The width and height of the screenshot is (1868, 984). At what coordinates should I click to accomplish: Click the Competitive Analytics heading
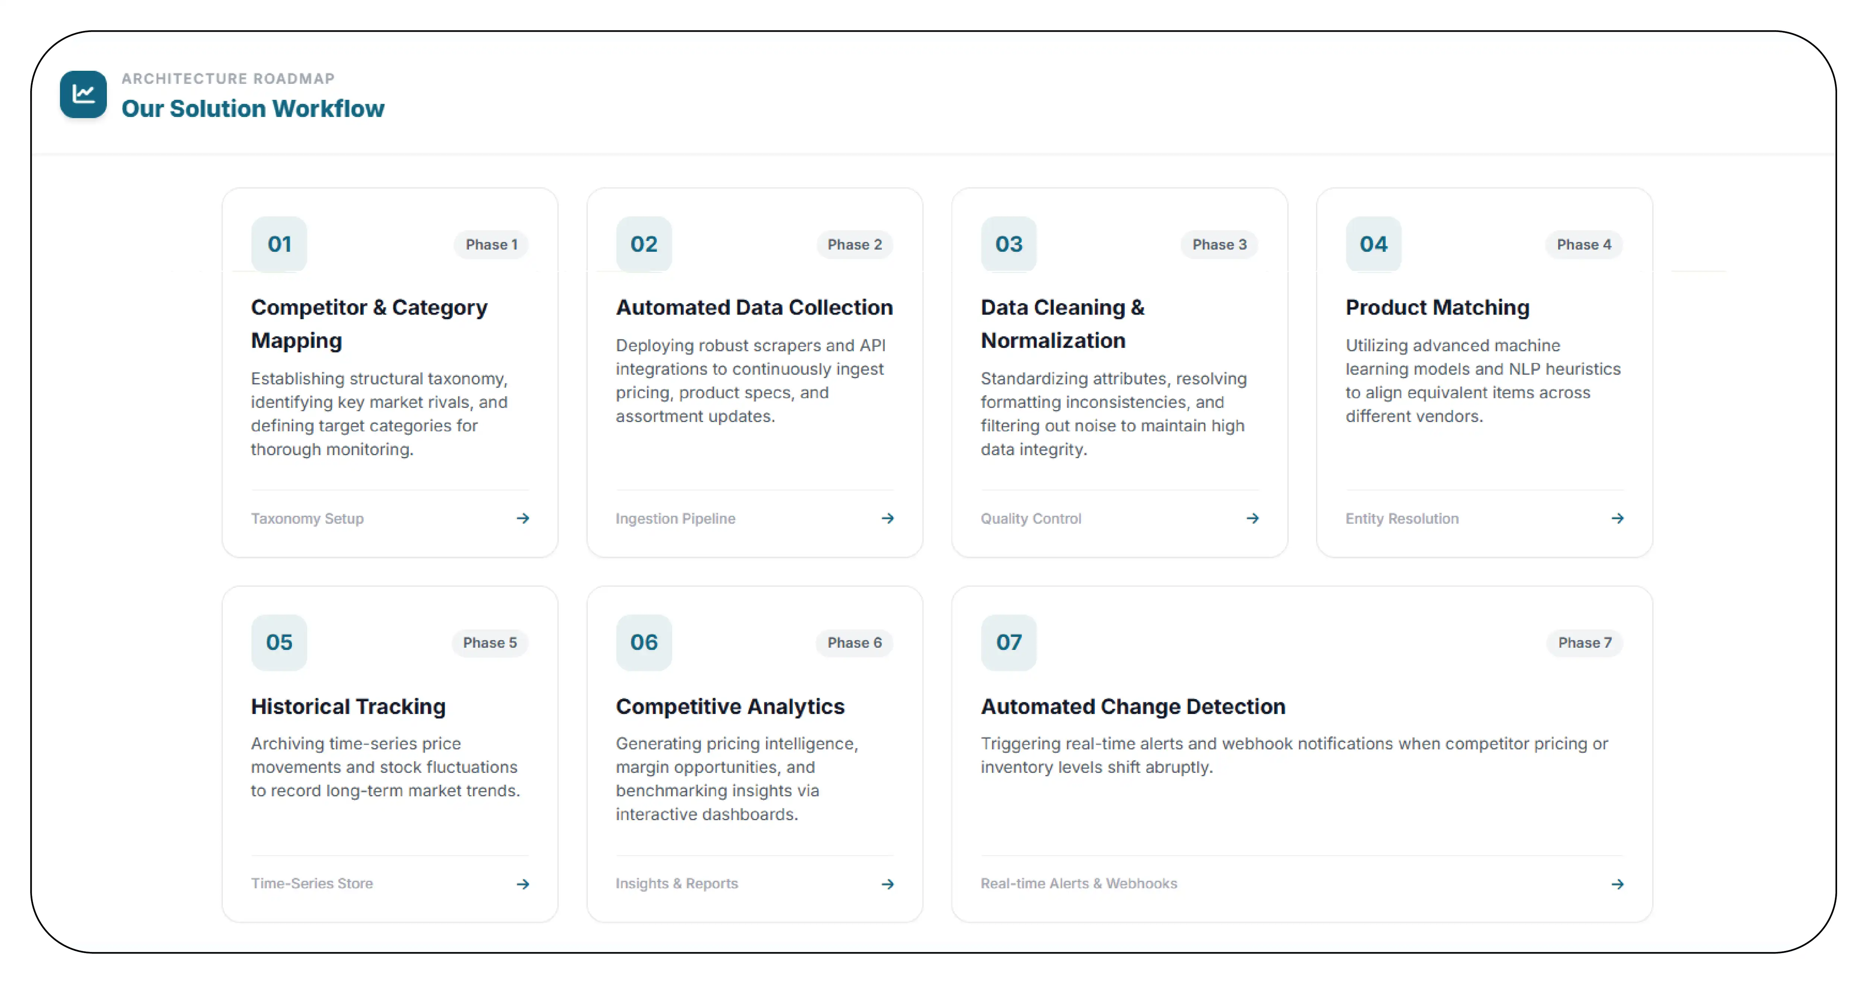click(730, 706)
